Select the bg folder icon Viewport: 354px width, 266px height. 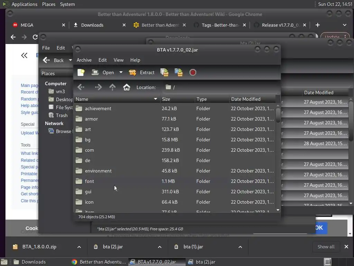(79, 140)
